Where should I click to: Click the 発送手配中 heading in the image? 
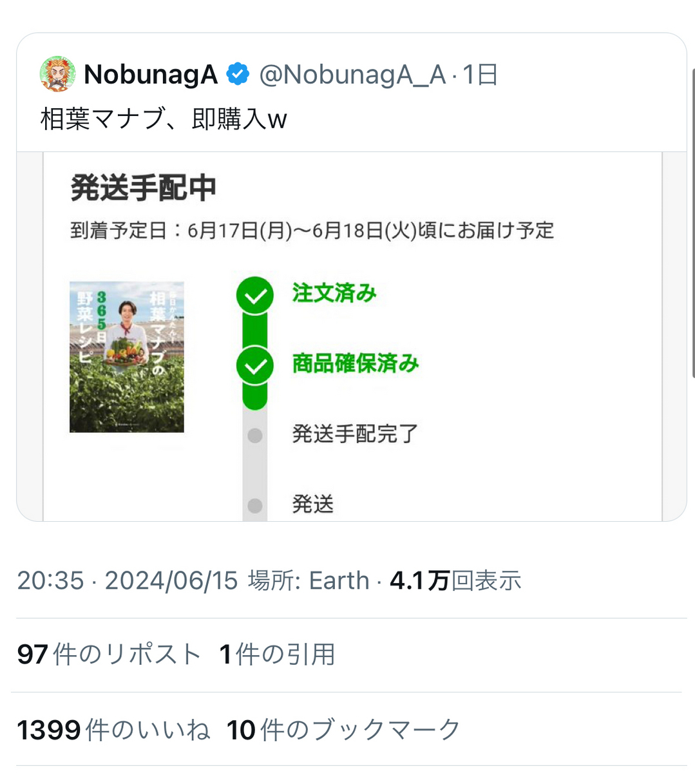click(x=143, y=188)
